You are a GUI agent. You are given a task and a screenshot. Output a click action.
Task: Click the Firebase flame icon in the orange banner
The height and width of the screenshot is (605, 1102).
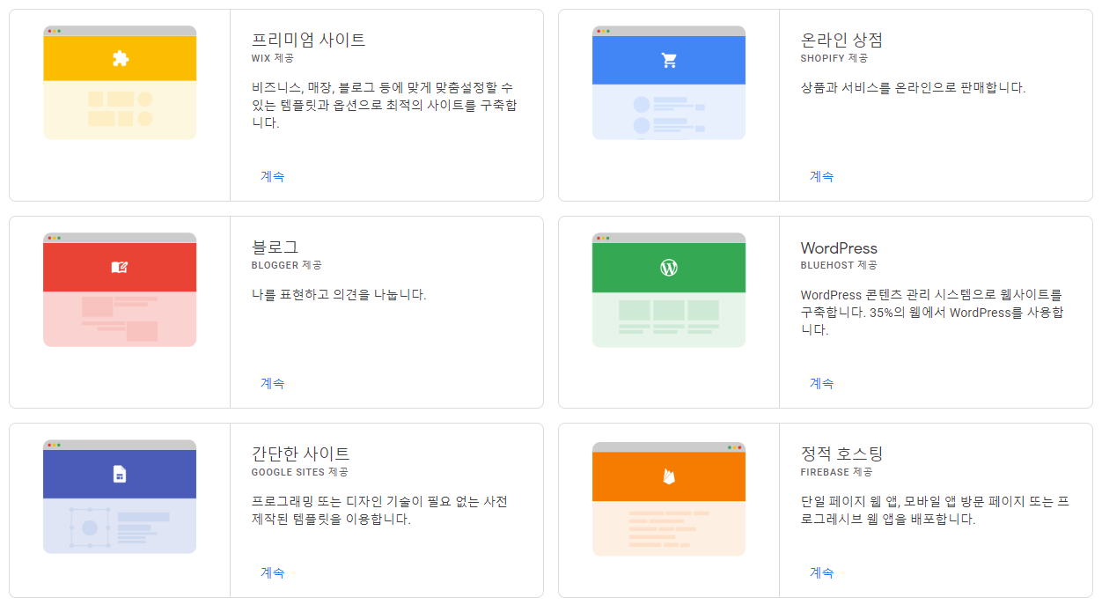669,476
